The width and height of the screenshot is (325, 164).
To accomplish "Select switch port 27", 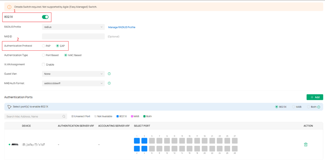I will click(235, 141).
